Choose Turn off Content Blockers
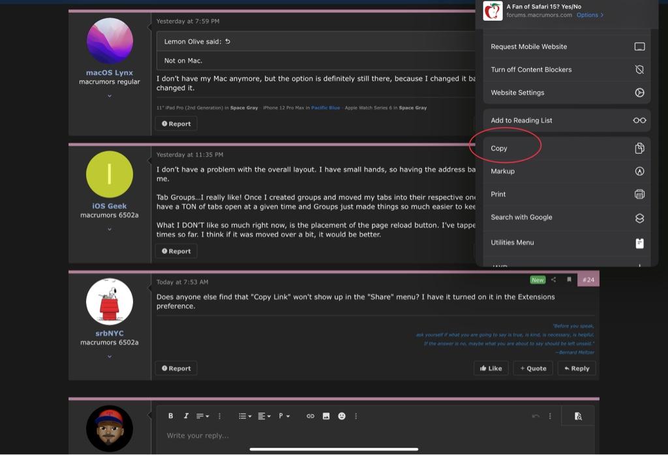 pyautogui.click(x=567, y=69)
